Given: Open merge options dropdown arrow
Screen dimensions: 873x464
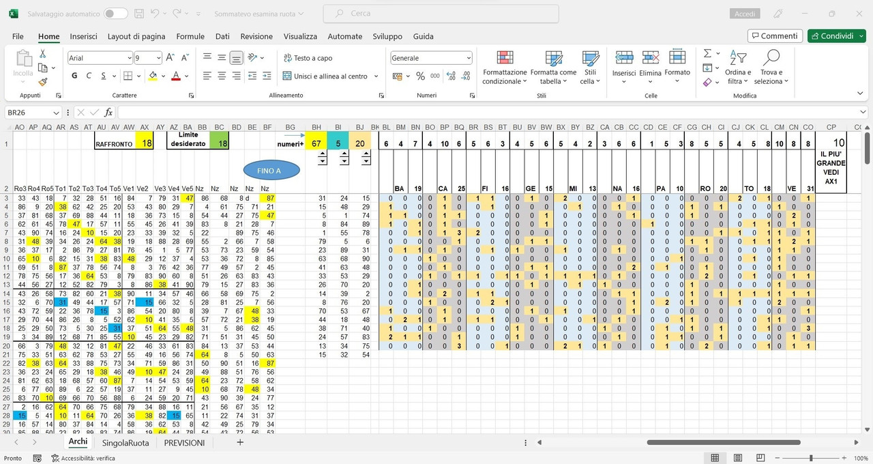Looking at the screenshot, I should click(376, 76).
